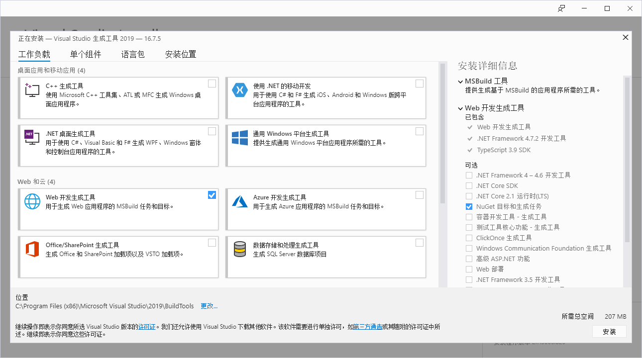642x358 pixels.
Task: Check the 通用 Windows 平台生成工具 checkbox
Action: click(x=420, y=131)
